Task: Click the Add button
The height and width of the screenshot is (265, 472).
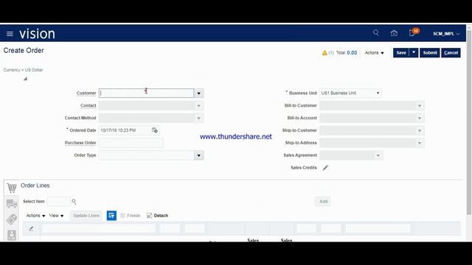Action: pyautogui.click(x=323, y=201)
